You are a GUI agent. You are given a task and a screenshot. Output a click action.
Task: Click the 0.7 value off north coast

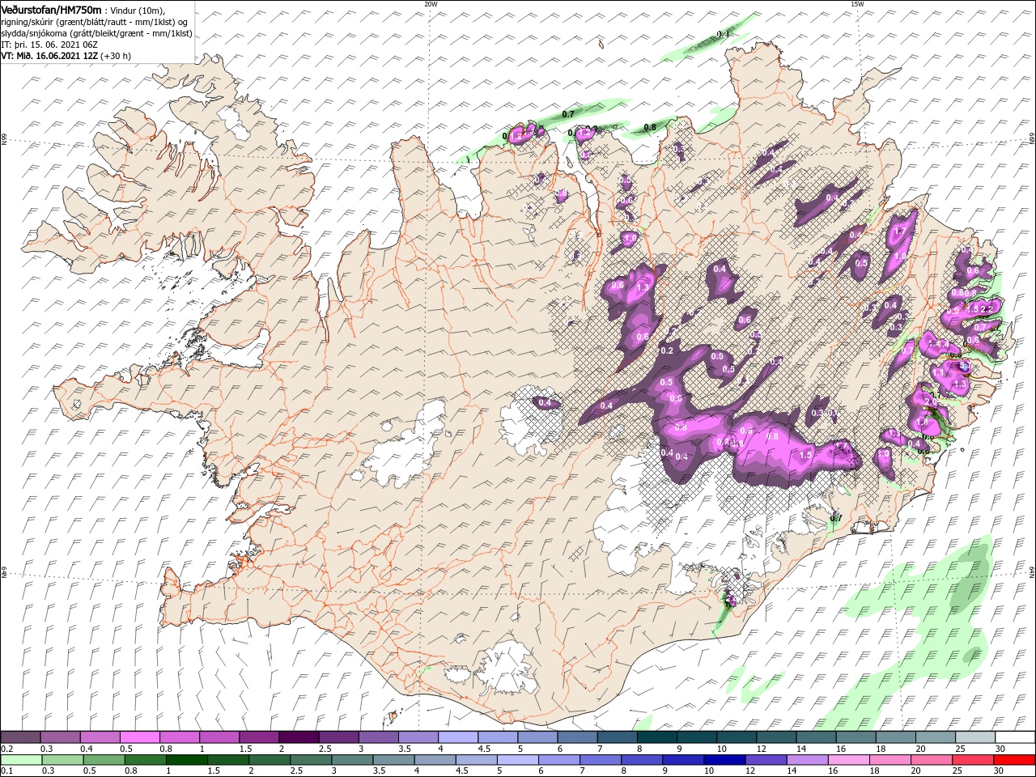coord(567,115)
